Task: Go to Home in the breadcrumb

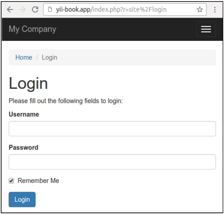Action: (x=24, y=58)
